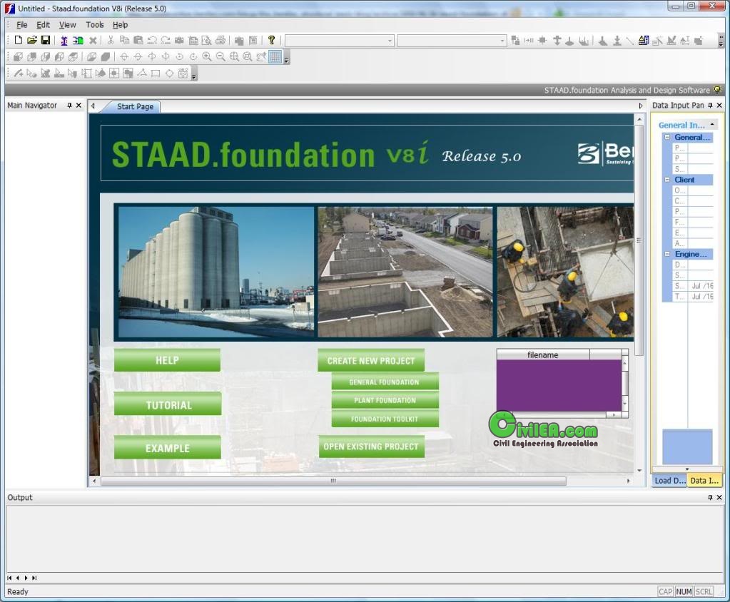Click the colored warning ruler icon

pyautogui.click(x=644, y=41)
